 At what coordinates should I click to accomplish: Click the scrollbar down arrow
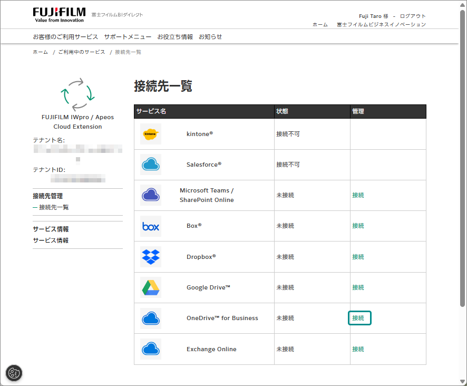coord(462,382)
